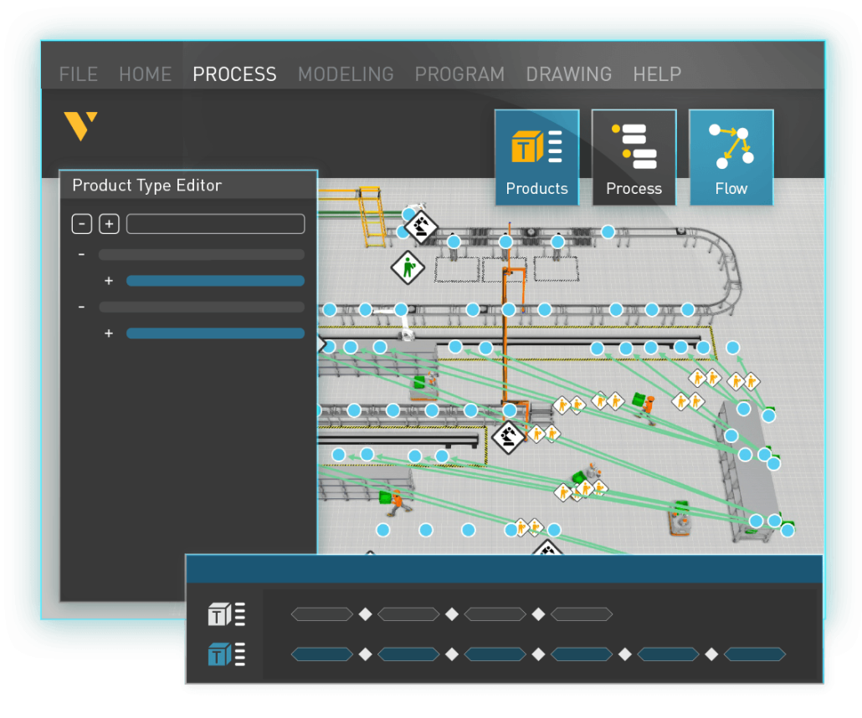Go to the DRAWING tab
The height and width of the screenshot is (718, 862).
coord(568,74)
